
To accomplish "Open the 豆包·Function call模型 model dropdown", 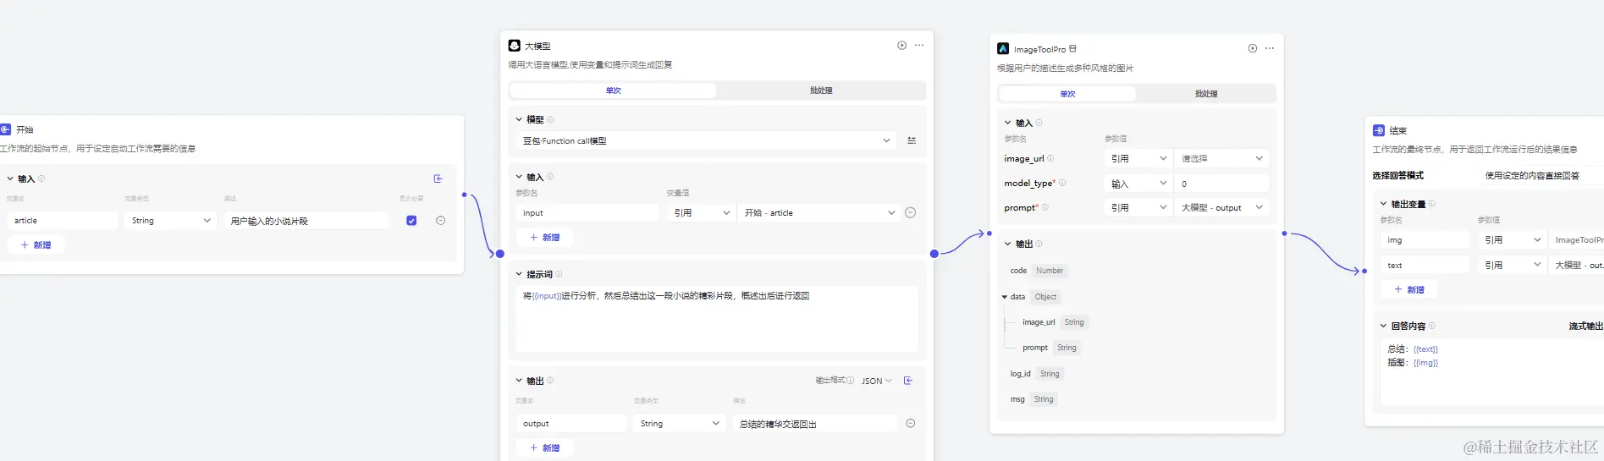I will pos(706,140).
